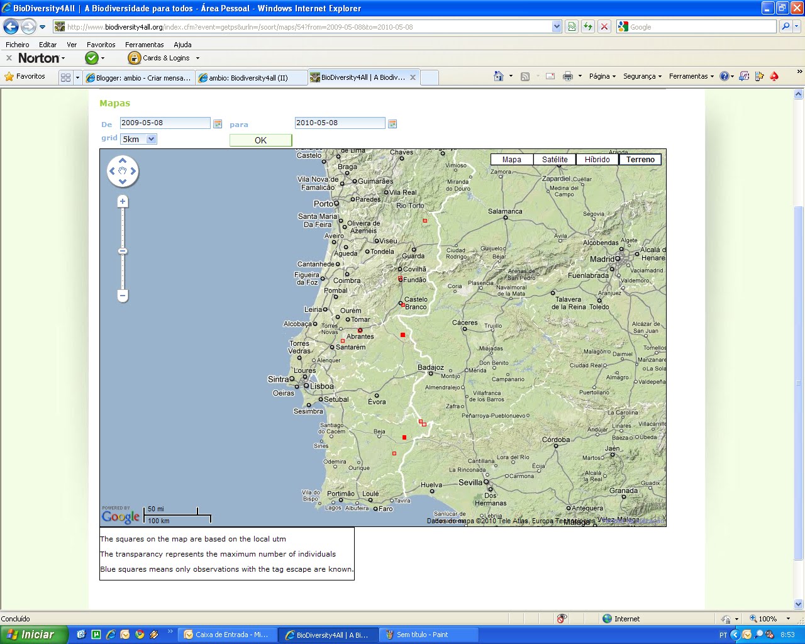805x644 pixels.
Task: Open the Help question mark icon
Action: click(724, 76)
